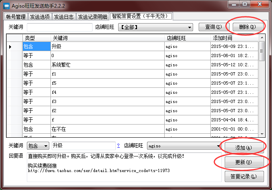Click the top 关键词 search field
Screen dimensions: 272x190
(60, 27)
